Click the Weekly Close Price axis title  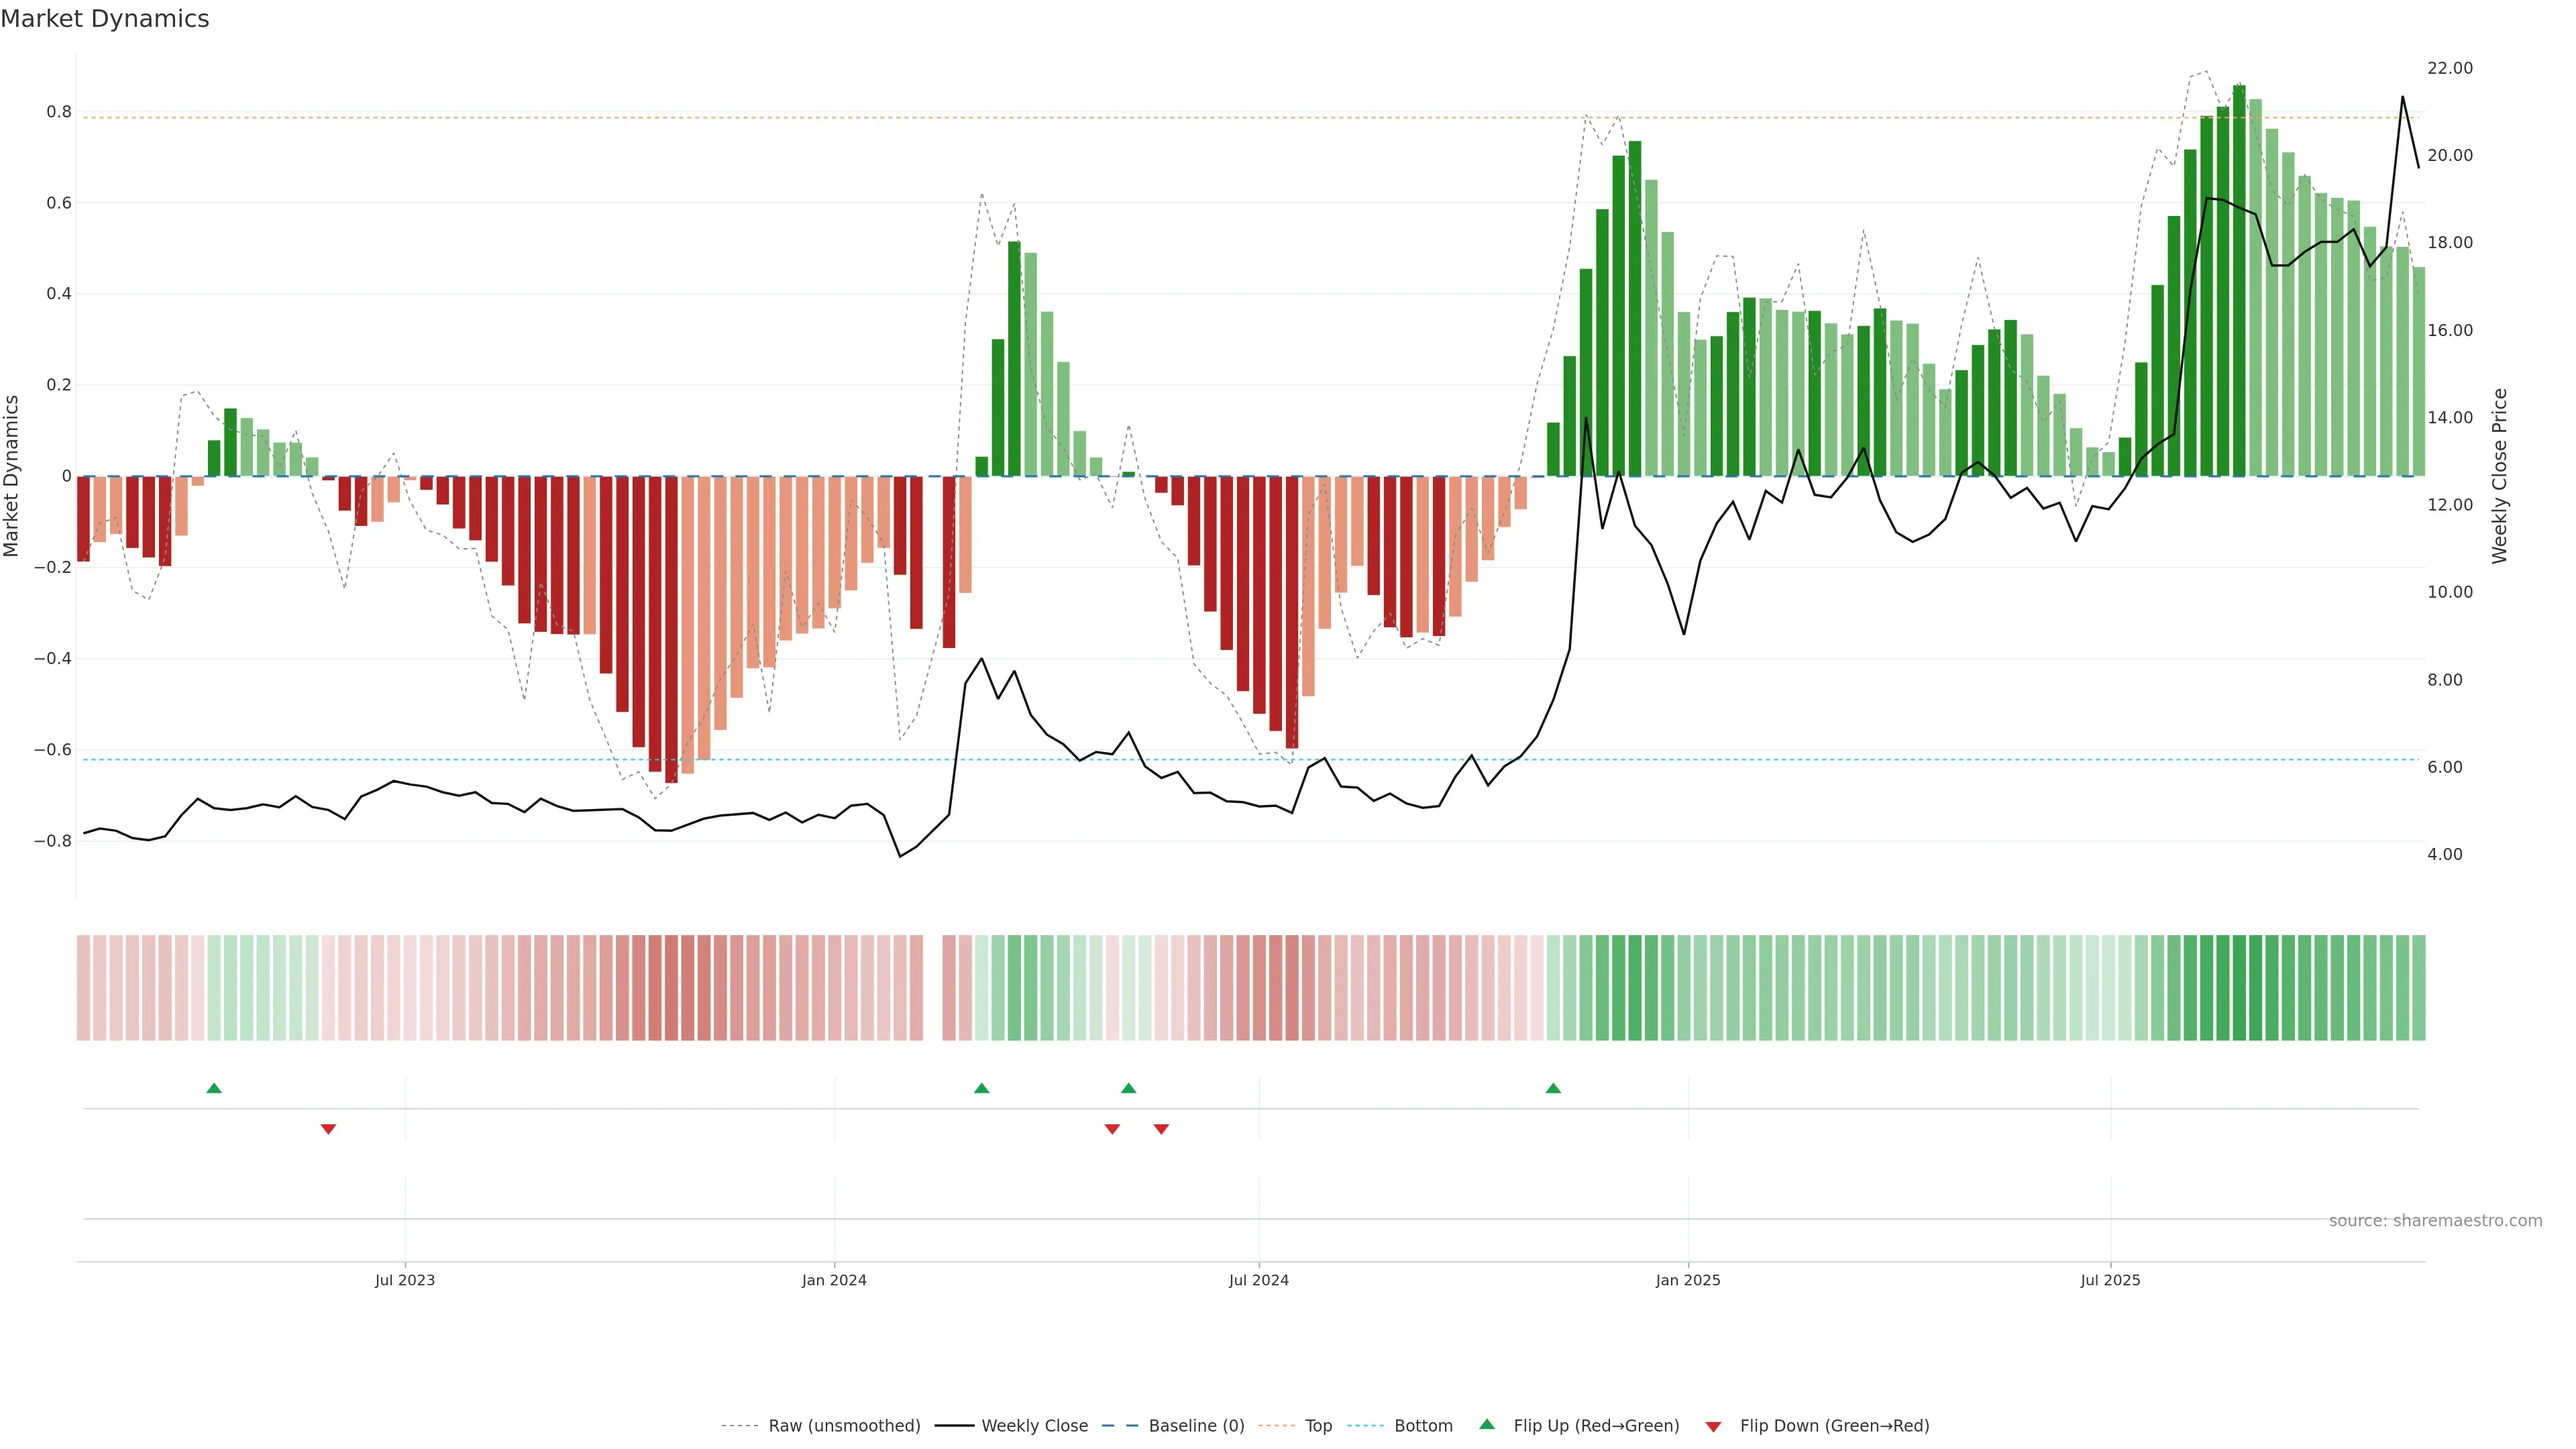click(2500, 476)
